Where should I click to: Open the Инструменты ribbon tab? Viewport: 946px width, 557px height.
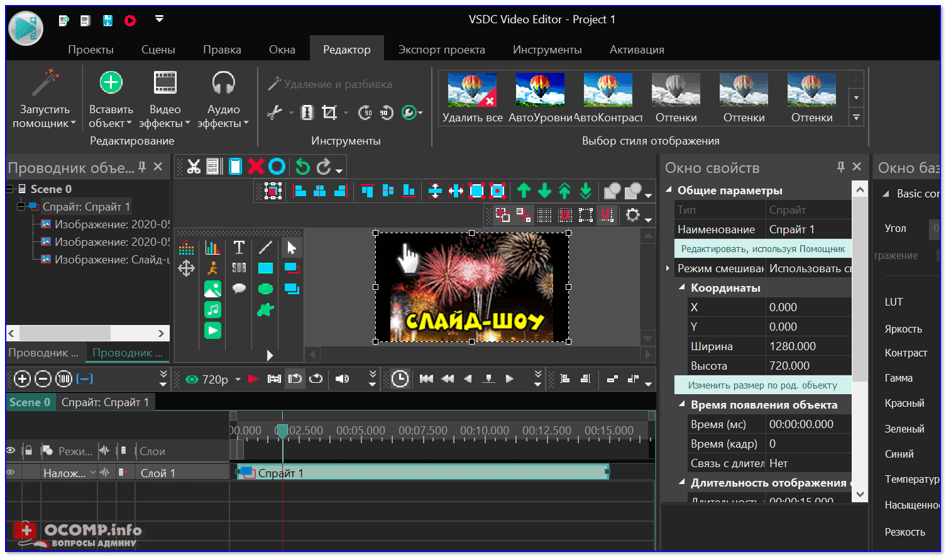(547, 50)
